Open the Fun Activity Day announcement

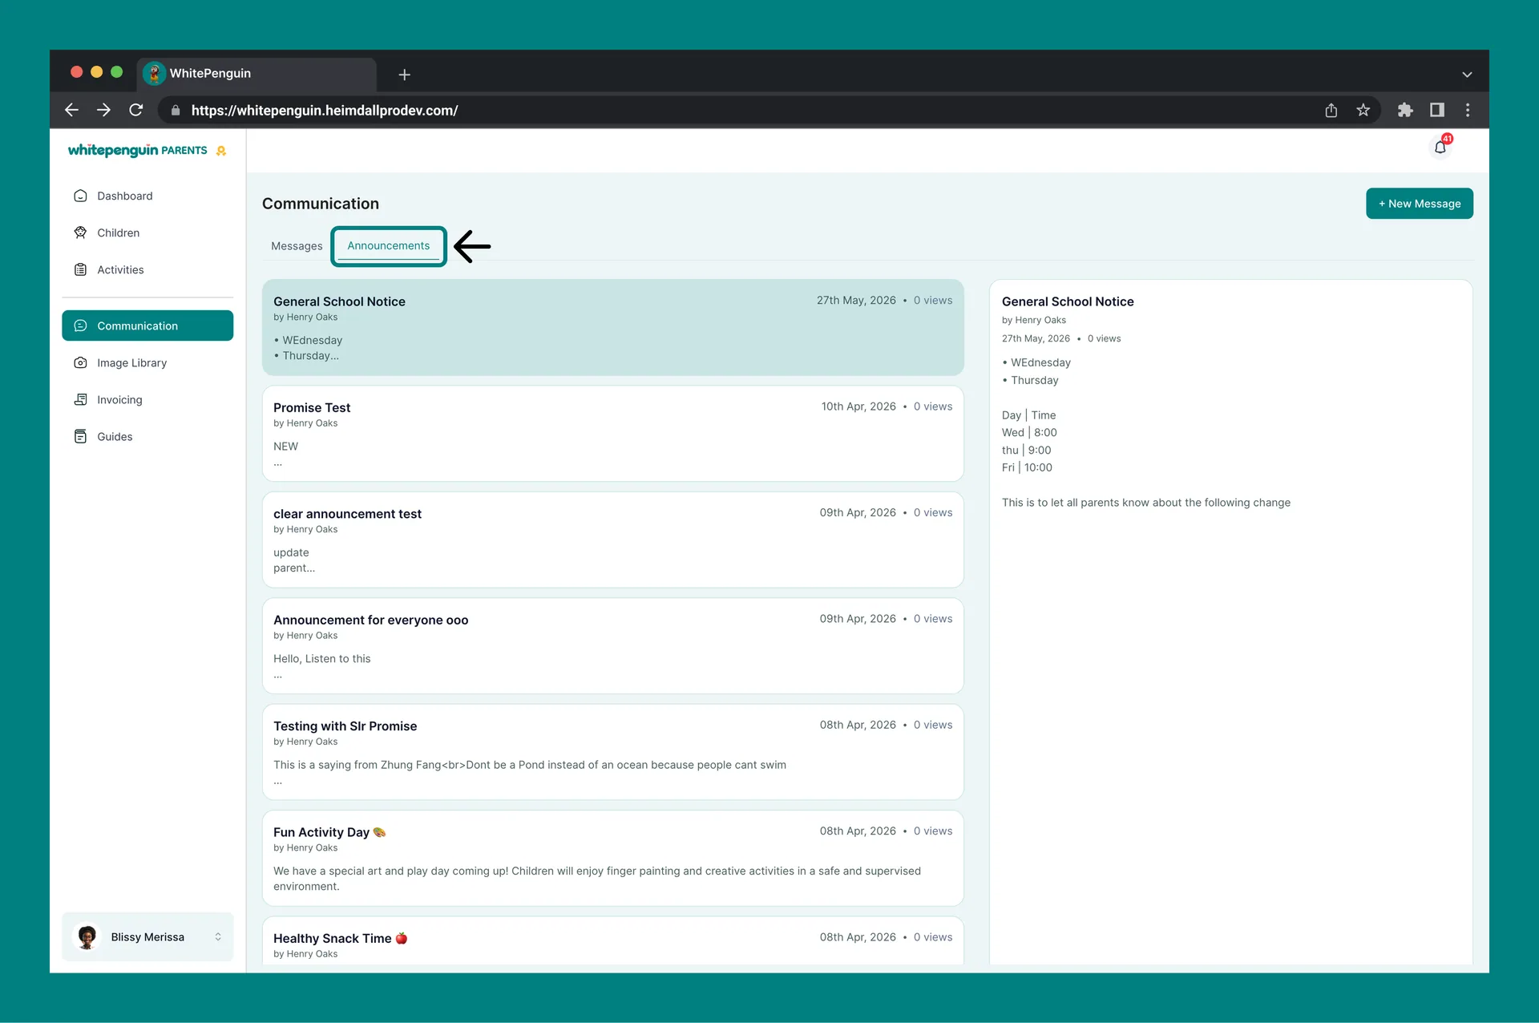pyautogui.click(x=612, y=858)
